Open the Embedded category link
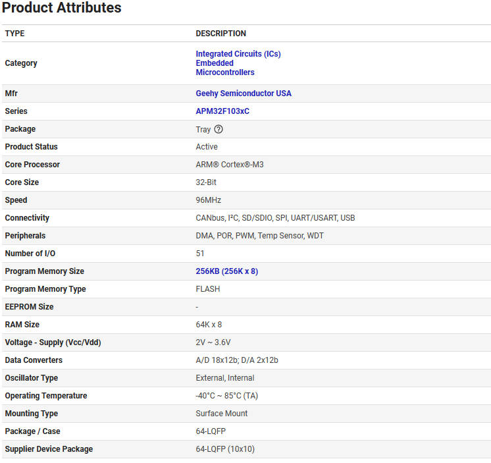 pos(215,63)
